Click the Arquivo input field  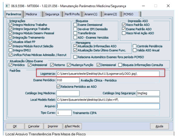[108, 106]
